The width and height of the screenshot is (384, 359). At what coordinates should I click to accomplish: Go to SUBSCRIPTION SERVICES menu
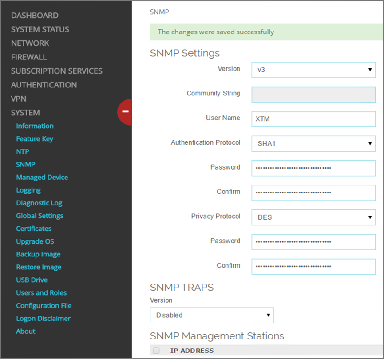click(56, 71)
